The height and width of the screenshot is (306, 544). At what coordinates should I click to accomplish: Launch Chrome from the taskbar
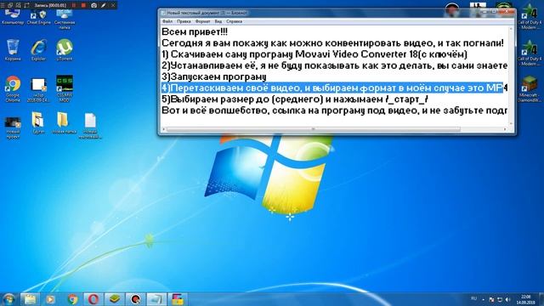[72, 299]
